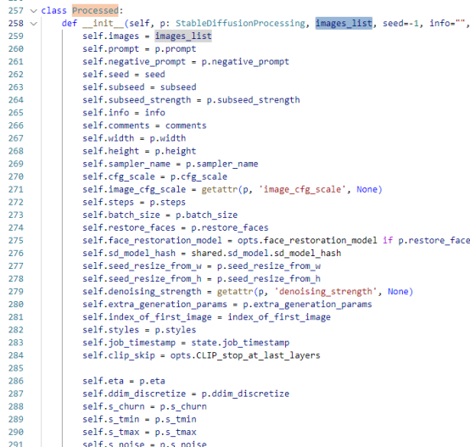Click state.job_timestamp on line 283
Viewport: 470px width, 447px height.
tap(240, 343)
